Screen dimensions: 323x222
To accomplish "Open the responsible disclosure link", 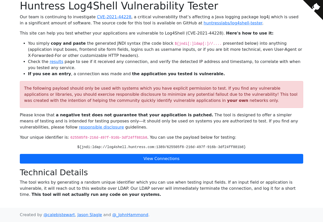I will (x=101, y=127).
